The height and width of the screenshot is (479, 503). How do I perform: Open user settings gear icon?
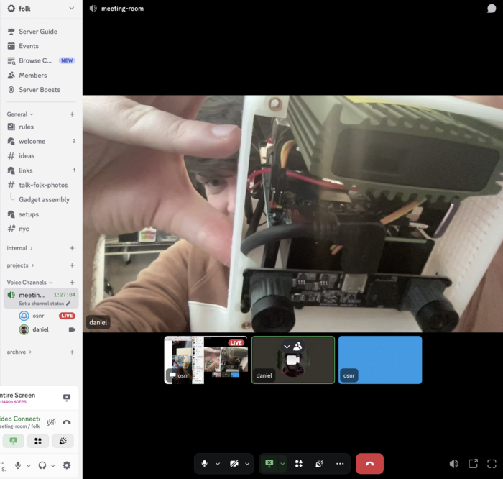click(x=67, y=465)
